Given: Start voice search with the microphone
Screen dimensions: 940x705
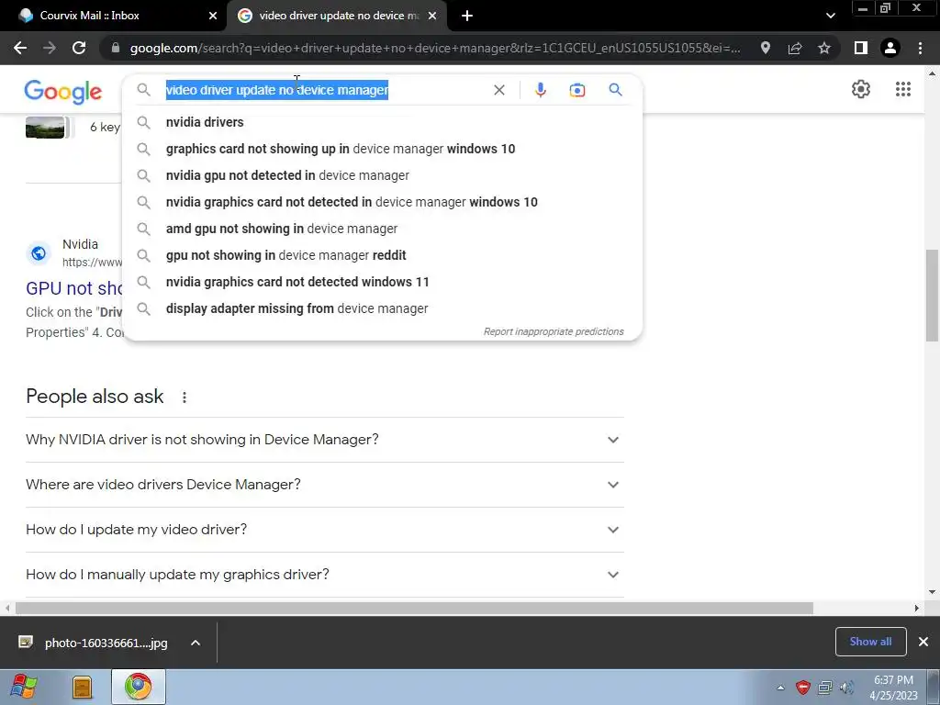Looking at the screenshot, I should point(540,90).
